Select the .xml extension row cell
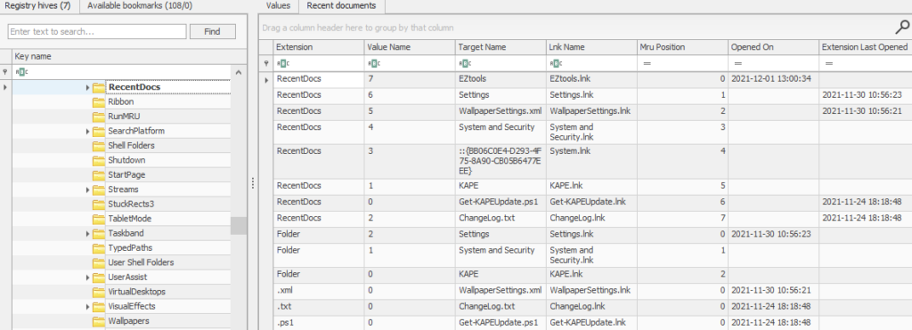912x330 pixels. tap(319, 290)
